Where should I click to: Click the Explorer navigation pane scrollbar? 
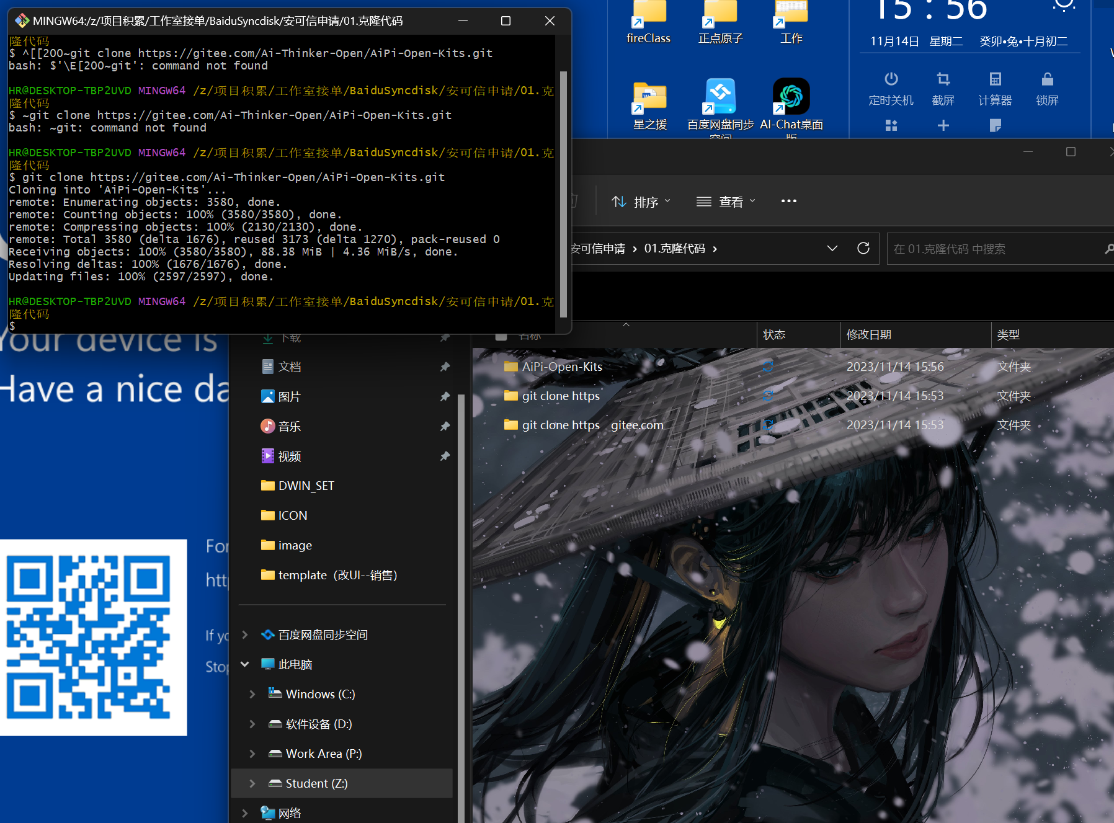click(461, 608)
